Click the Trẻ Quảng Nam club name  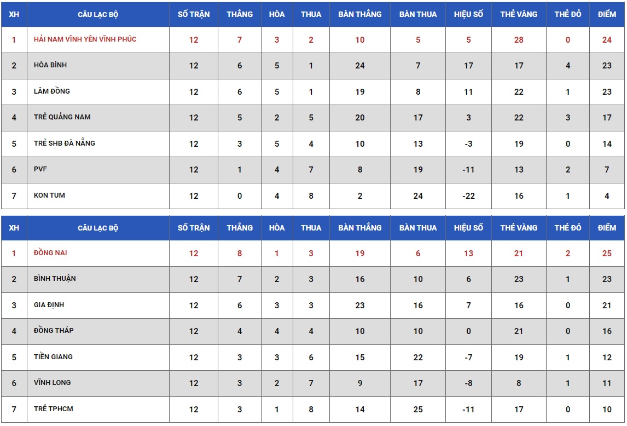click(x=62, y=117)
